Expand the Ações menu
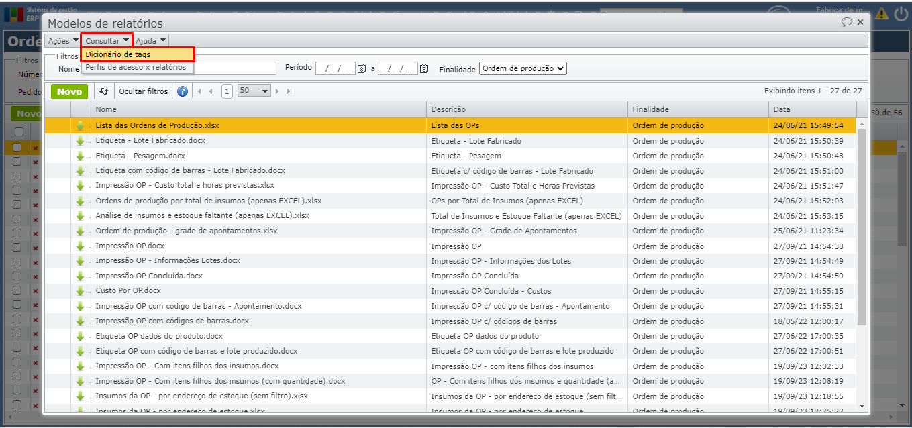This screenshot has width=912, height=428. [x=62, y=41]
